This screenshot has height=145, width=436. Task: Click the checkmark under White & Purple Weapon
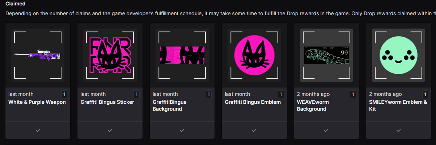(38, 130)
